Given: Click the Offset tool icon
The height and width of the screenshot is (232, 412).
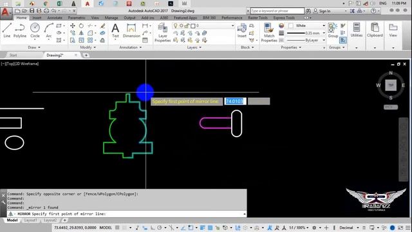Looking at the screenshot, I should click(x=103, y=40).
